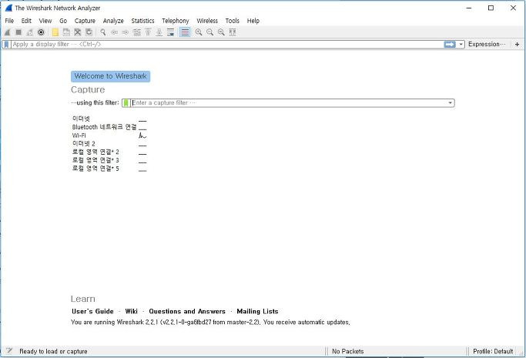The image size is (526, 358).
Task: Select the 로컬 영역 연결* 5 interface
Action: [95, 169]
